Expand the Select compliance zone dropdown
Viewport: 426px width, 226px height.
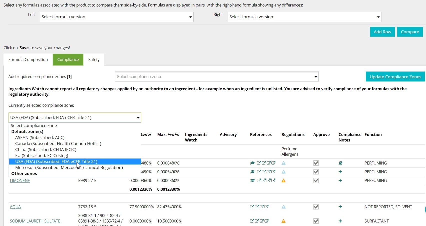217,76
